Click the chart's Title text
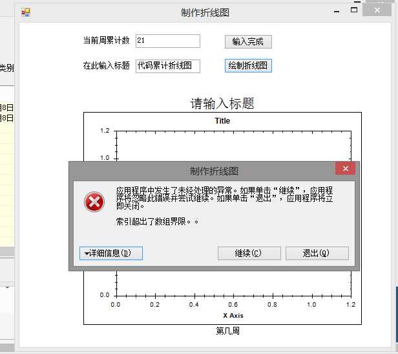 coord(222,121)
